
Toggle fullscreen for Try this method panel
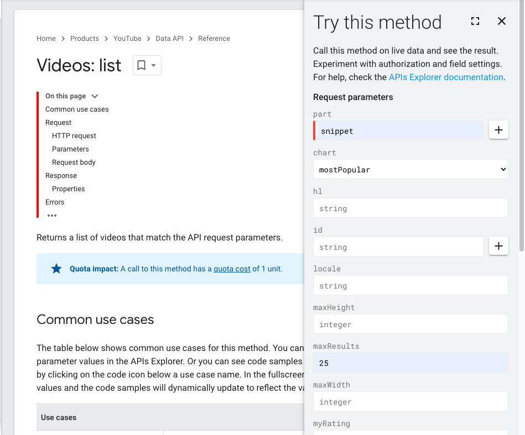(475, 21)
